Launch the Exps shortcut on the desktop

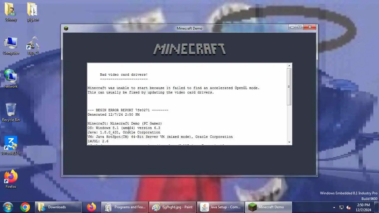pos(33,46)
